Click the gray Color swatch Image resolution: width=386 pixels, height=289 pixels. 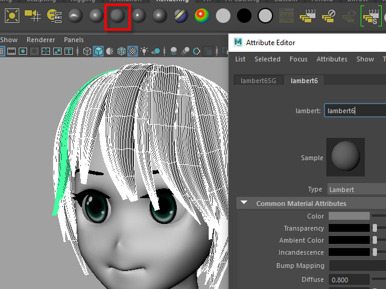[x=349, y=216]
